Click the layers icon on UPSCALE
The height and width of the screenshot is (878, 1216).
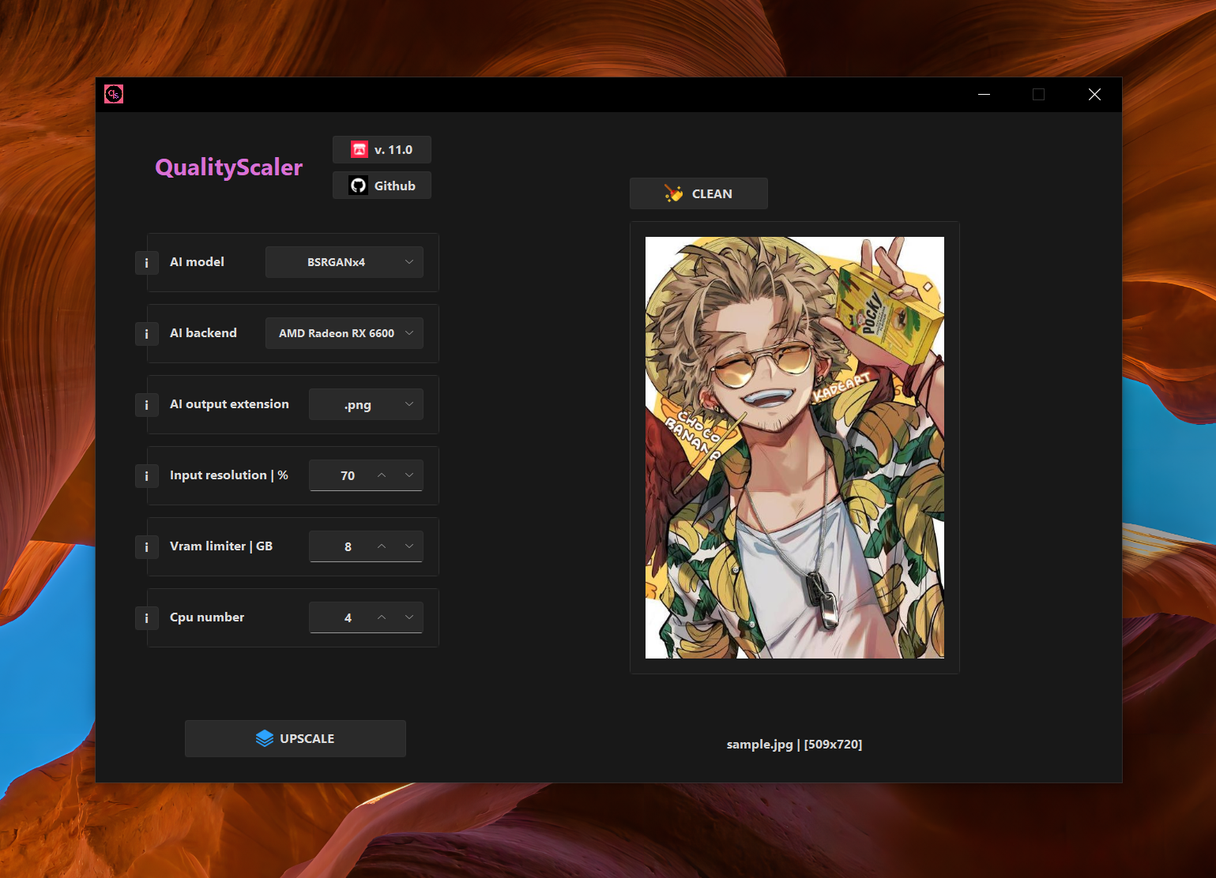point(265,738)
